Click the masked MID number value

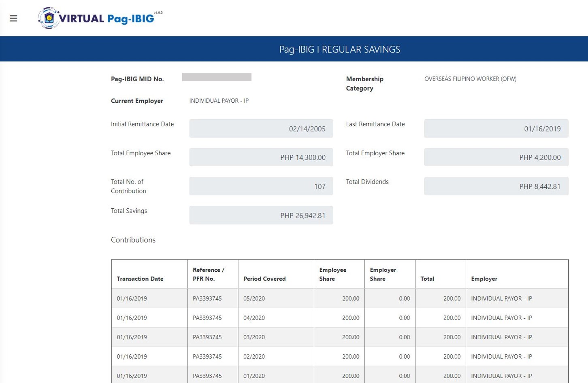pos(217,77)
